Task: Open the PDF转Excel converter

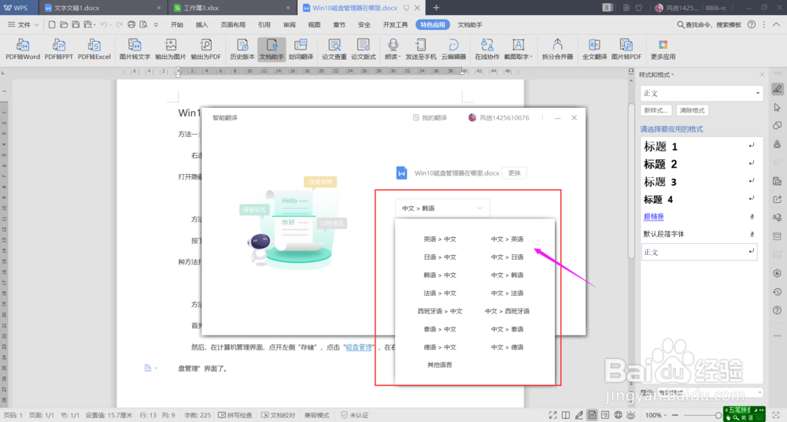Action: pyautogui.click(x=94, y=50)
